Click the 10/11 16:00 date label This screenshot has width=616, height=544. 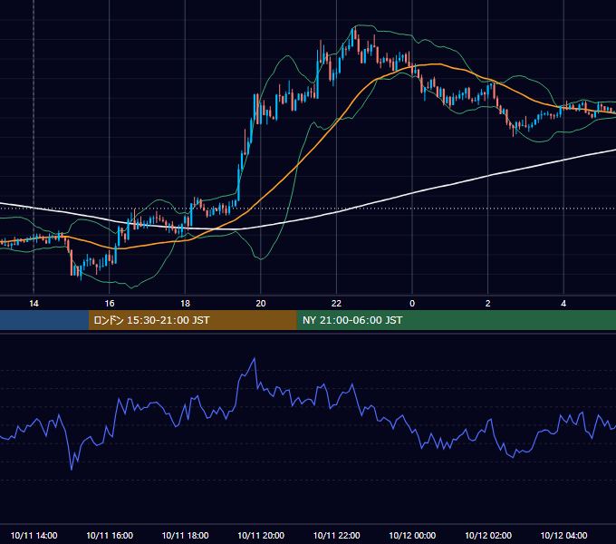[110, 535]
